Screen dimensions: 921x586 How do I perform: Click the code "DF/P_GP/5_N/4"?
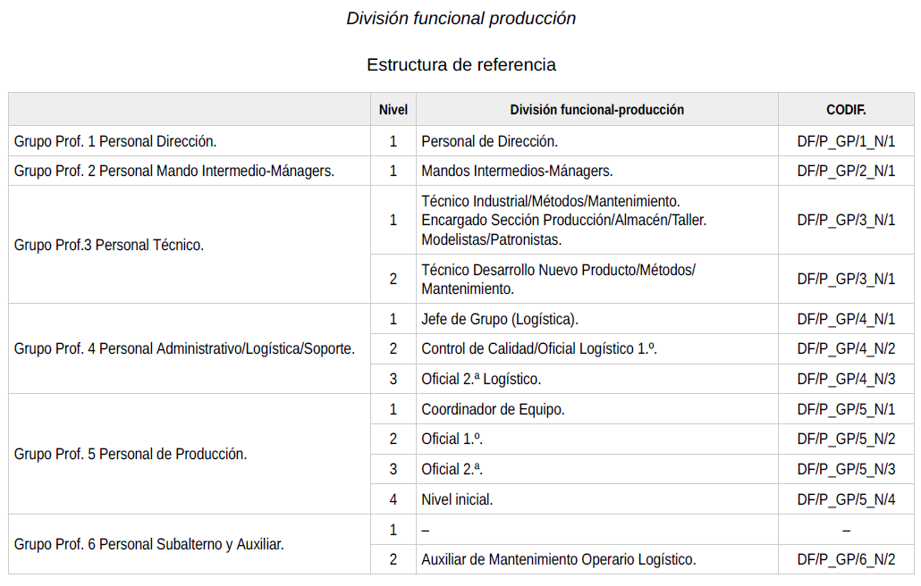(x=845, y=499)
